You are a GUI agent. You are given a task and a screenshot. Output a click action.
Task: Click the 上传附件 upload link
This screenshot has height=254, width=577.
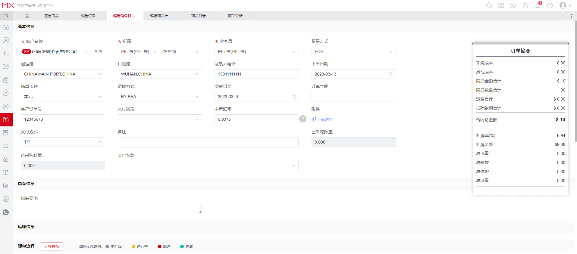pos(322,119)
